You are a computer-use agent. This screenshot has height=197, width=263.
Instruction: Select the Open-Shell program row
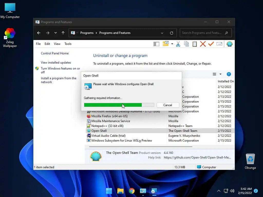click(x=160, y=131)
